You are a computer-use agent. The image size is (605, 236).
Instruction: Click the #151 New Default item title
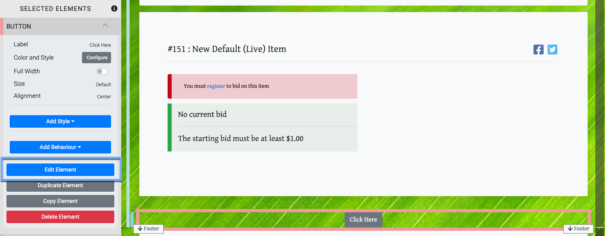(227, 49)
